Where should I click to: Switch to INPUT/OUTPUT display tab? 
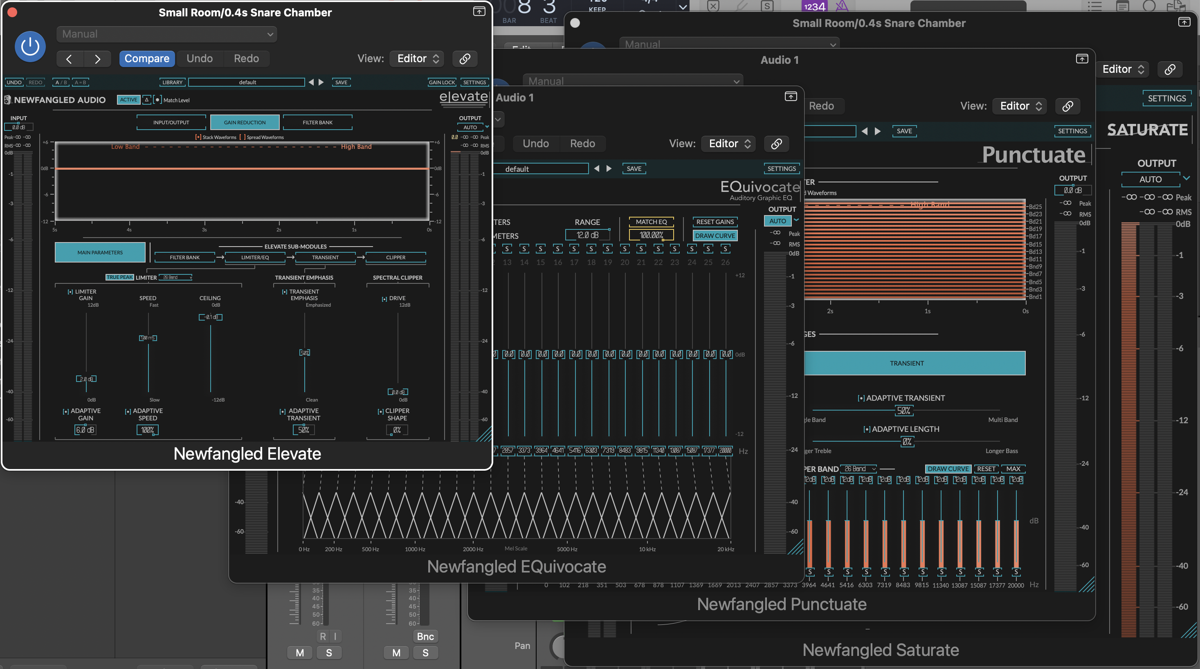(x=171, y=123)
